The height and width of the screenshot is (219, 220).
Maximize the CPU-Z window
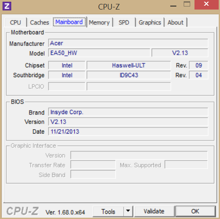pyautogui.click(x=187, y=4)
